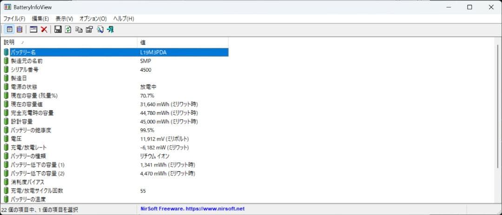Image resolution: width=502 pixels, height=215 pixels.
Task: Select the 完全充電時の容量 row
Action: pos(115,113)
